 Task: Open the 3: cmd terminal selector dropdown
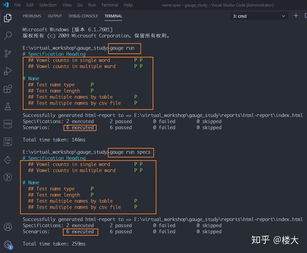pyautogui.click(x=259, y=16)
